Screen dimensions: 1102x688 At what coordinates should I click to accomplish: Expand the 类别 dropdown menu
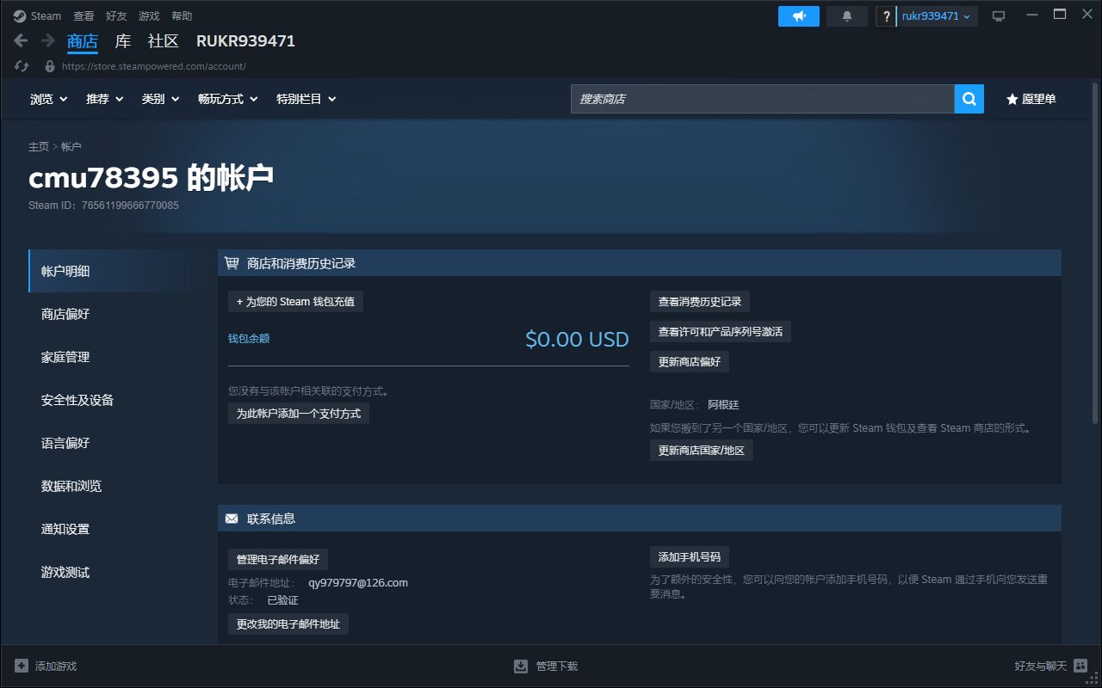pyautogui.click(x=161, y=99)
